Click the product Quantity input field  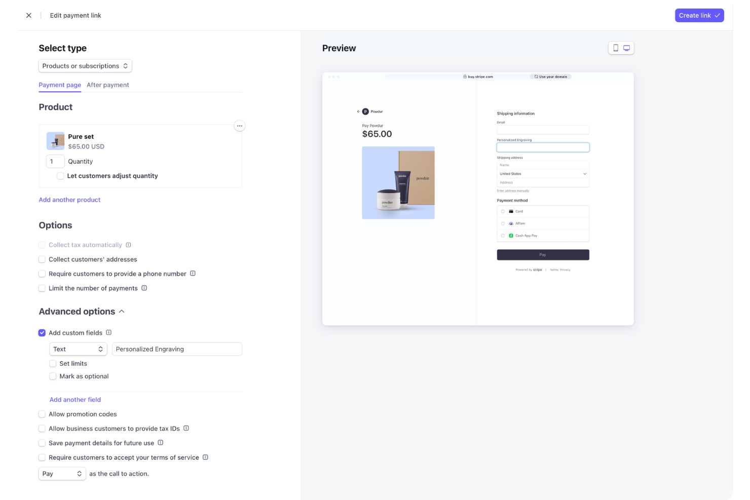coord(55,161)
